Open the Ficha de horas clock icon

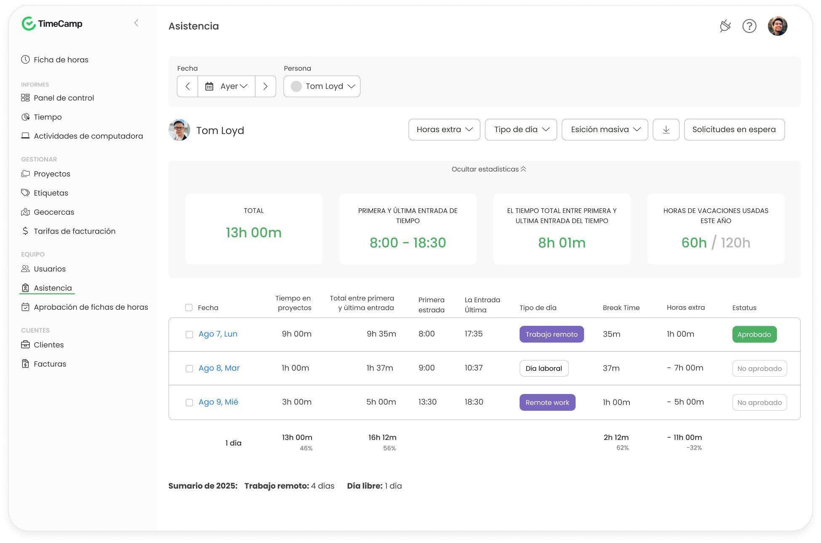pos(25,59)
